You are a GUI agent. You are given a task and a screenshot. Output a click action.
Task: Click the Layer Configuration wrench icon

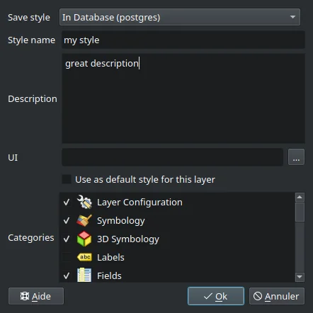tap(84, 202)
